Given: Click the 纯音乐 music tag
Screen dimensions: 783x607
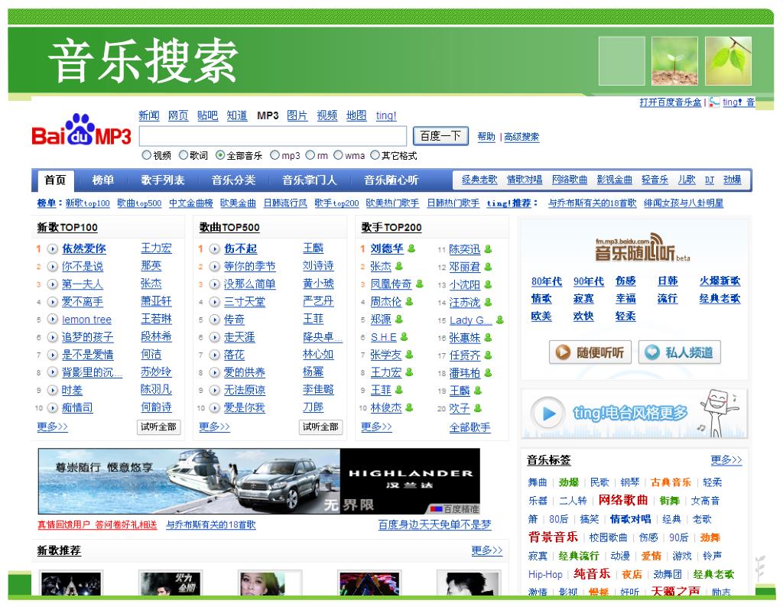Looking at the screenshot, I should [x=592, y=573].
